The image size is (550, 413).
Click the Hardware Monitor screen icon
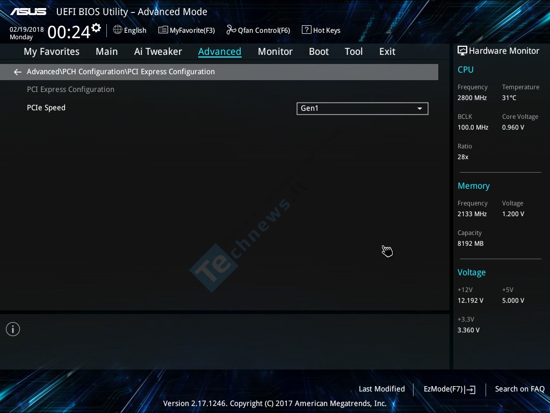click(x=462, y=51)
